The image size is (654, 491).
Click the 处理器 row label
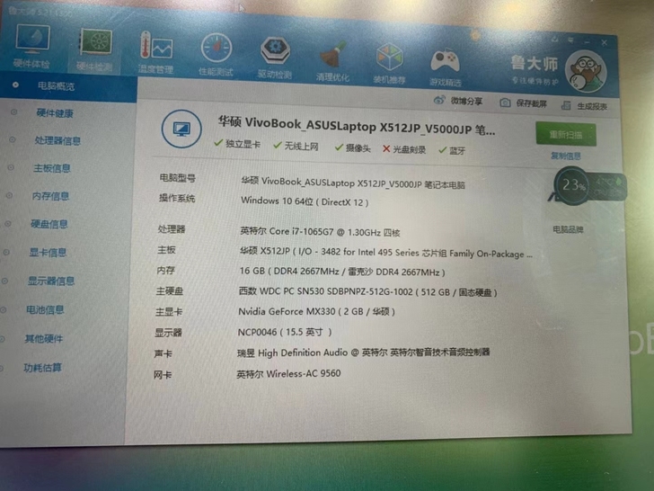[x=172, y=228]
